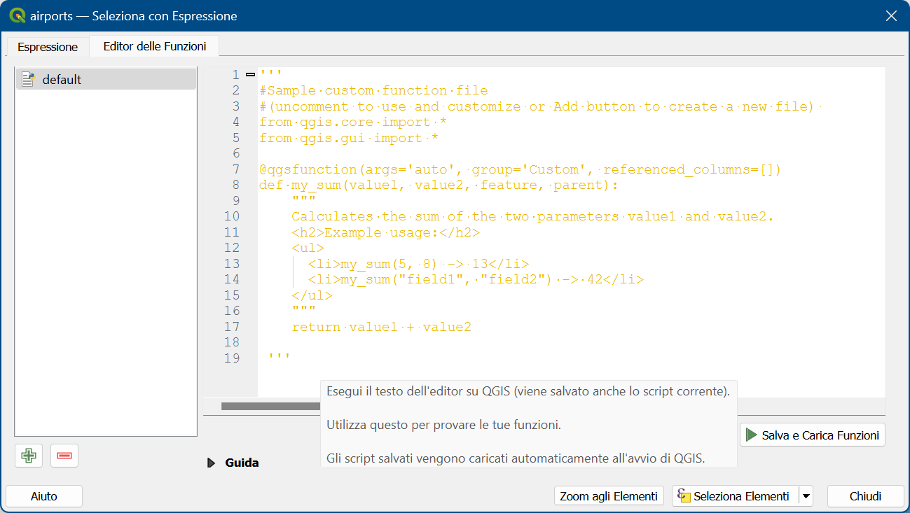Click the Seleziona Elementi button
910x513 pixels.
pos(735,496)
